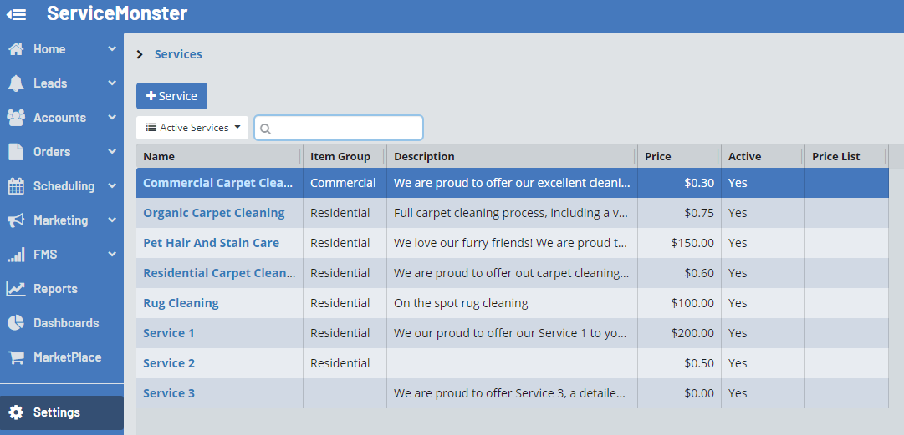
Task: Expand the Orders menu chevron
Action: click(112, 152)
